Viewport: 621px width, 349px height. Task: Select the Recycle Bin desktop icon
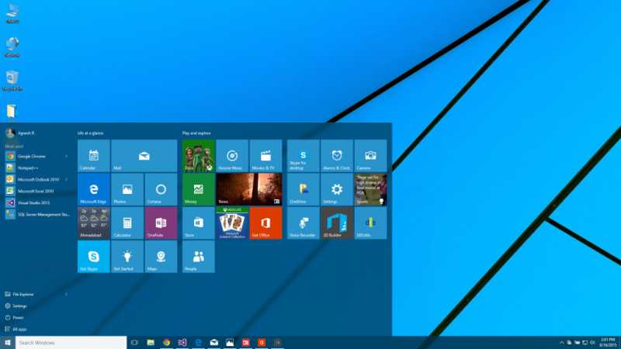tap(12, 81)
